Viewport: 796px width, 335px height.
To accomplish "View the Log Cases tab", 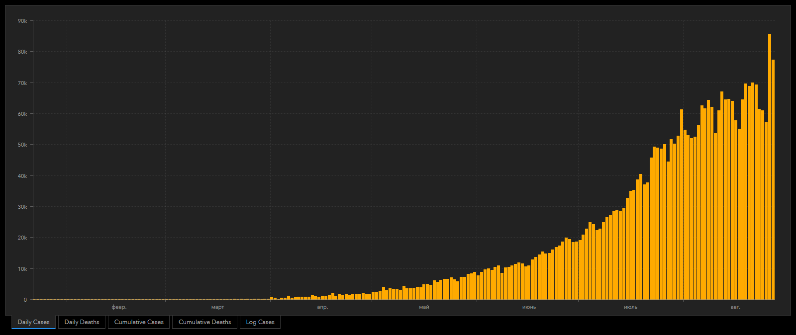I will 260,322.
